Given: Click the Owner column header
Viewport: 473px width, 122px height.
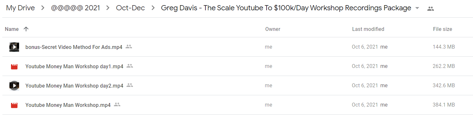Looking at the screenshot, I should pos(273,29).
